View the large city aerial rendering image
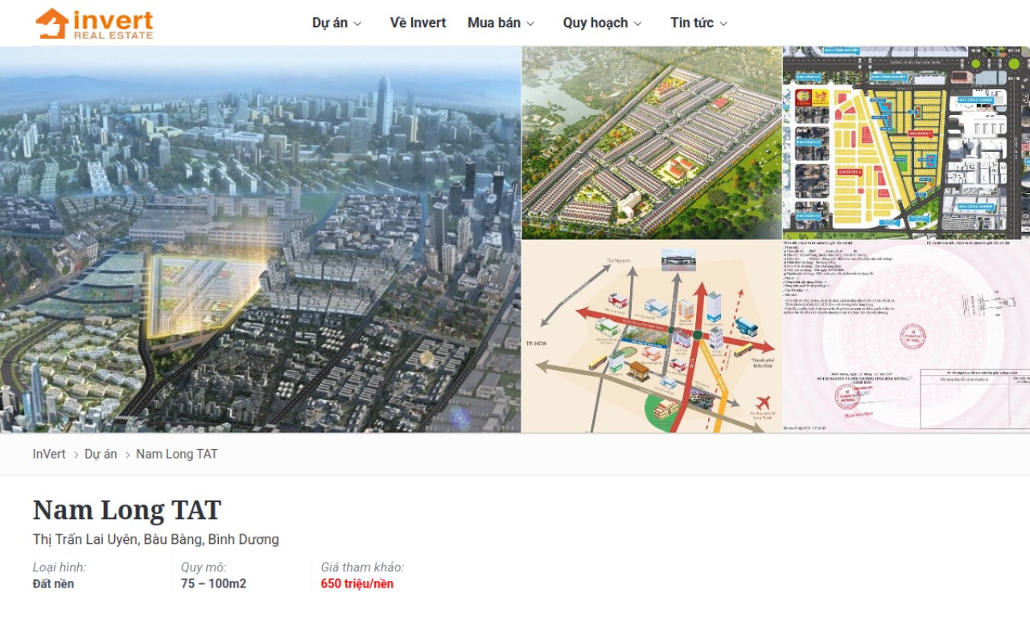Screen dimensions: 1030x618 [x=260, y=239]
